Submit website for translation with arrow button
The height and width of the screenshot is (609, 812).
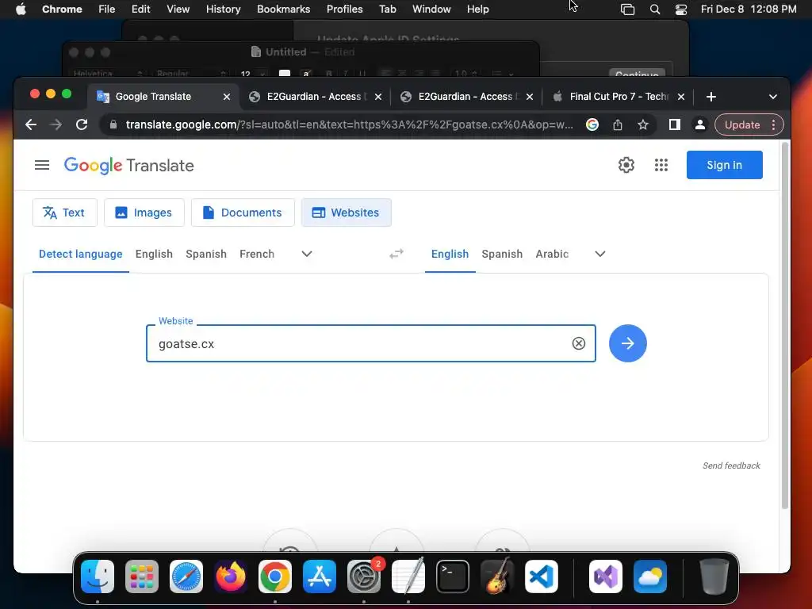(x=628, y=343)
